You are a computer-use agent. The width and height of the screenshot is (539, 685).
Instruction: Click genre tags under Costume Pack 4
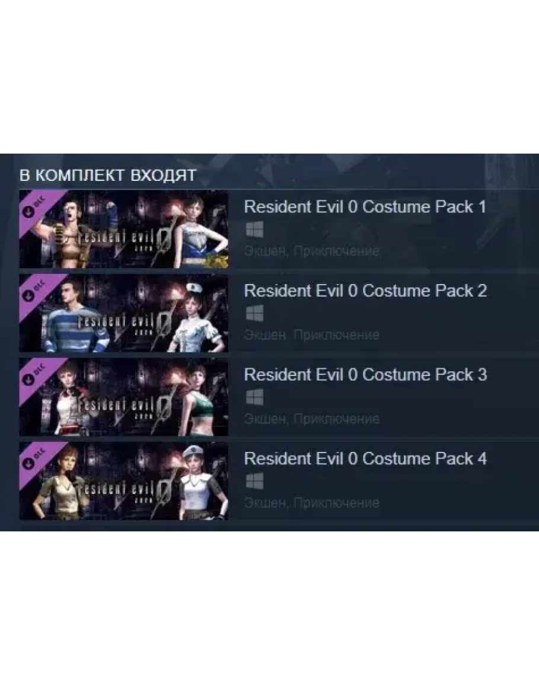pos(312,503)
